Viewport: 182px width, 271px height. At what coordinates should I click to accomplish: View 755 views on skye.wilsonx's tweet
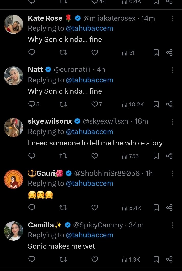click(130, 156)
